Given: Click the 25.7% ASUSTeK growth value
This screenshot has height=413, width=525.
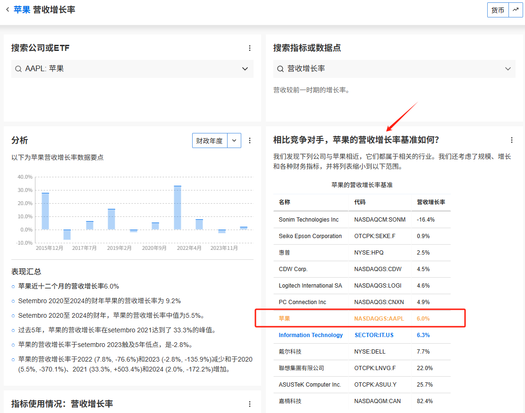Looking at the screenshot, I should pos(424,385).
